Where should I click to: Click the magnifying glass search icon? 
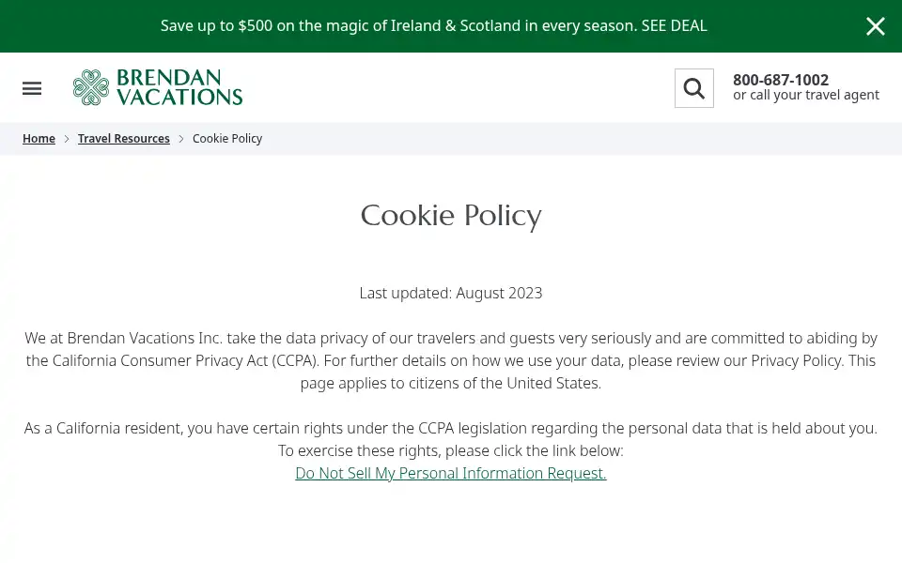tap(693, 88)
